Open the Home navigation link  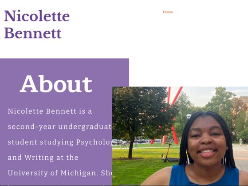point(168,12)
